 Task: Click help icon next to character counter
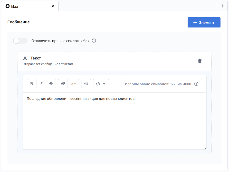click(196, 84)
